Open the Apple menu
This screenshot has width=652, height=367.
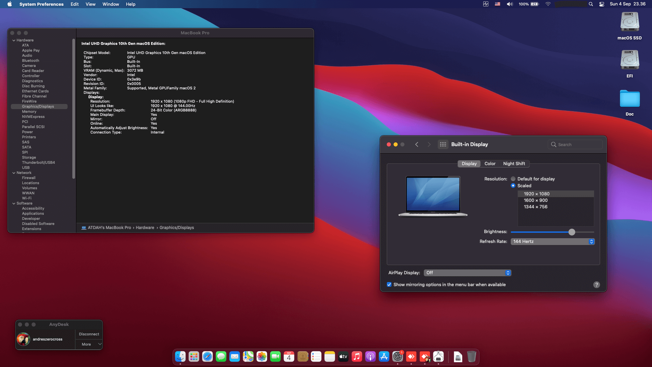tap(10, 4)
